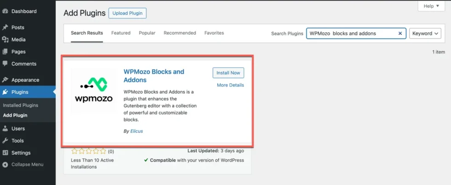Open More Details link for WPMozo

pyautogui.click(x=230, y=85)
